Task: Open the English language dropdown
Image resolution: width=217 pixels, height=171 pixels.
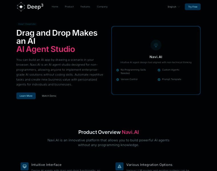Action: [174, 7]
